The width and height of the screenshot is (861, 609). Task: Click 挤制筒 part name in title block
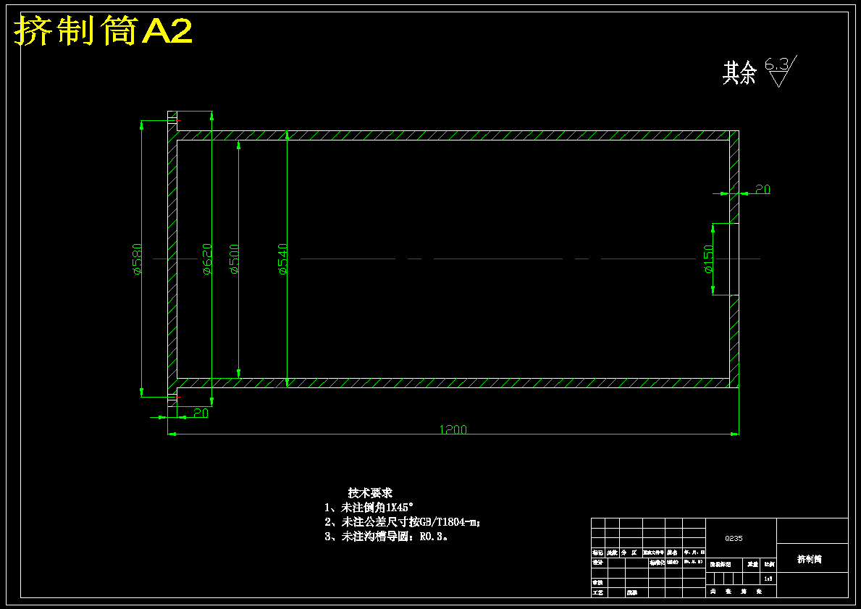tap(810, 560)
